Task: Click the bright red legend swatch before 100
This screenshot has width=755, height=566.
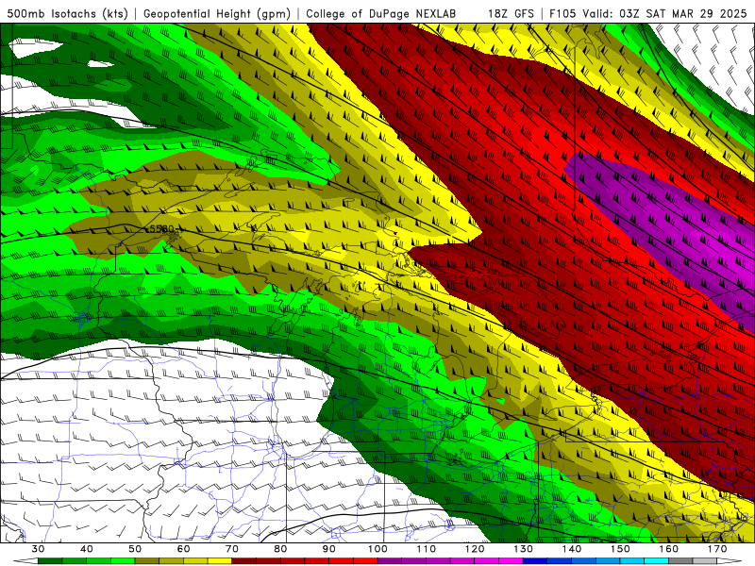Action: (x=365, y=561)
